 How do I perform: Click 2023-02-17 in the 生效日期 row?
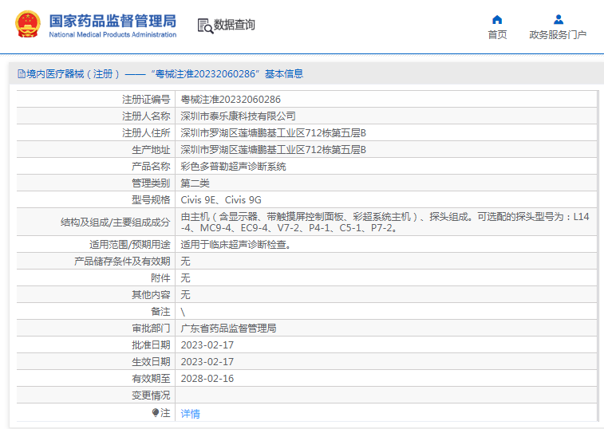207,361
